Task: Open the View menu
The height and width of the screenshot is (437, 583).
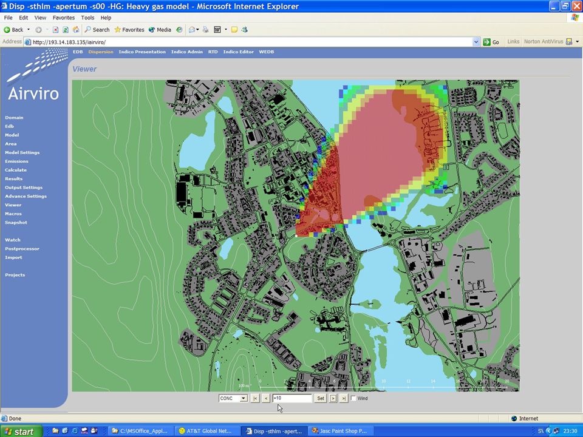Action: tap(40, 18)
